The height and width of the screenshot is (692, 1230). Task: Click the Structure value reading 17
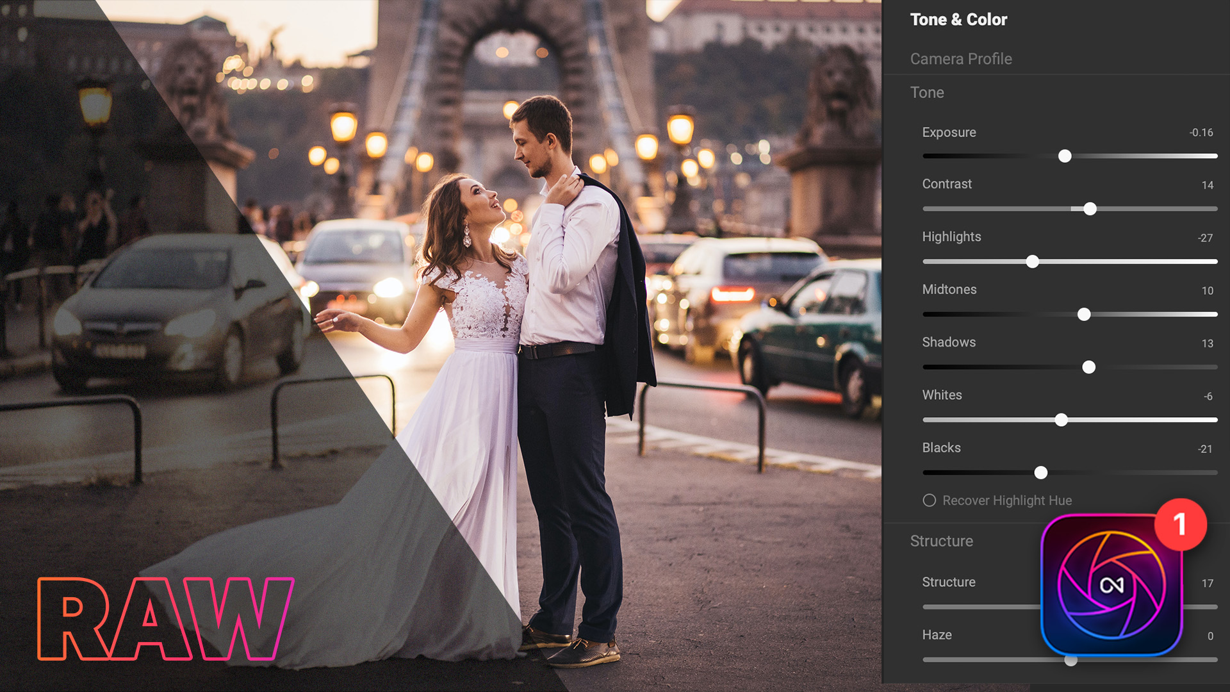[1207, 582]
